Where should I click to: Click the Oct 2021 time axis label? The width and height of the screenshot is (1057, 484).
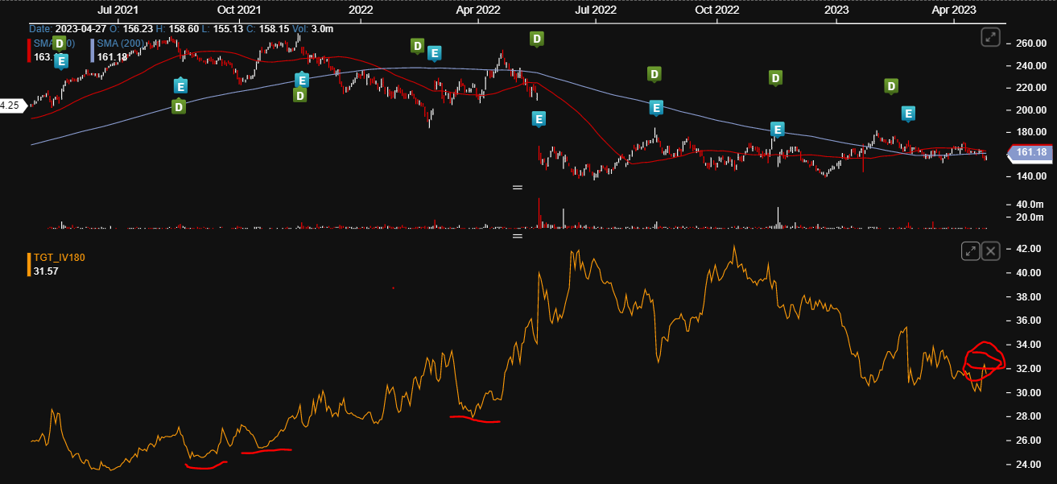tap(239, 10)
